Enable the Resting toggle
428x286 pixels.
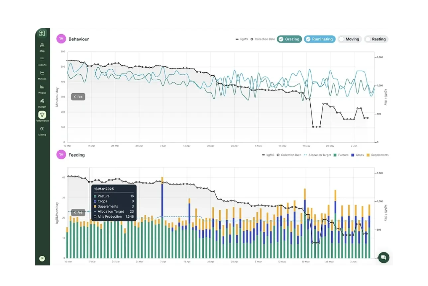click(376, 39)
